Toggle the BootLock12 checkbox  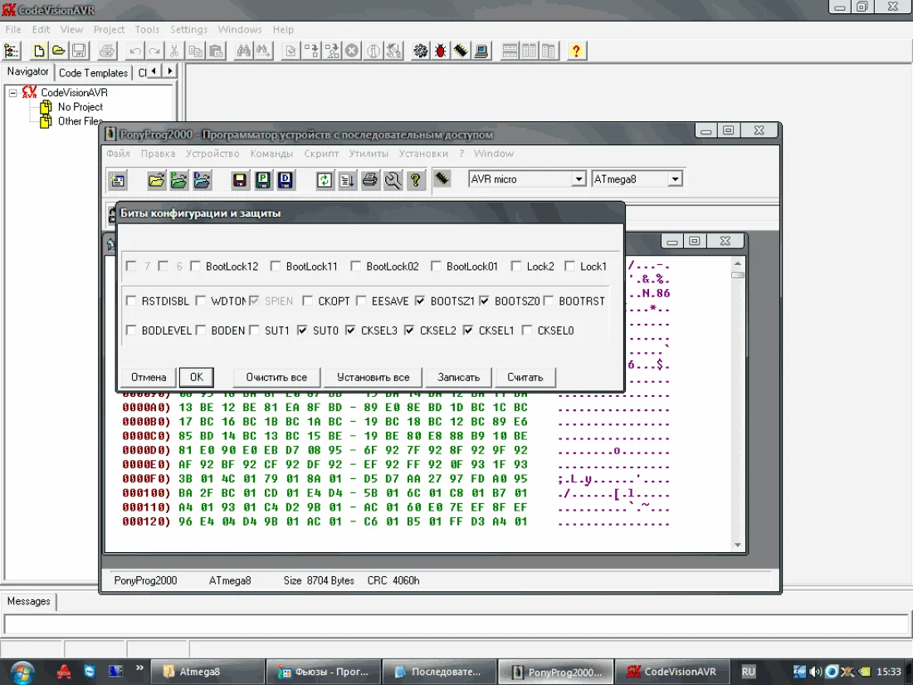pos(195,267)
